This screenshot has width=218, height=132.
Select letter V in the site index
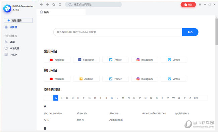[x=168, y=98]
